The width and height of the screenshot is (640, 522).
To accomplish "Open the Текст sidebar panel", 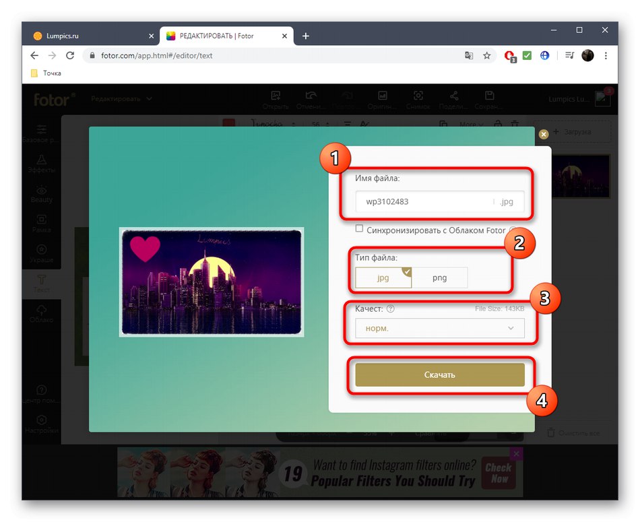I will tap(41, 284).
